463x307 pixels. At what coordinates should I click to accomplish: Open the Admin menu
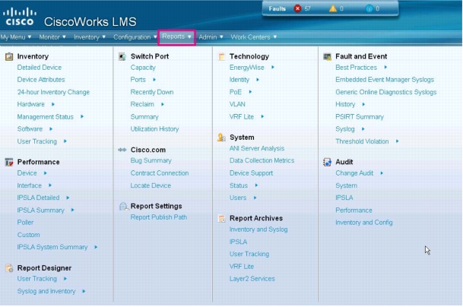211,37
